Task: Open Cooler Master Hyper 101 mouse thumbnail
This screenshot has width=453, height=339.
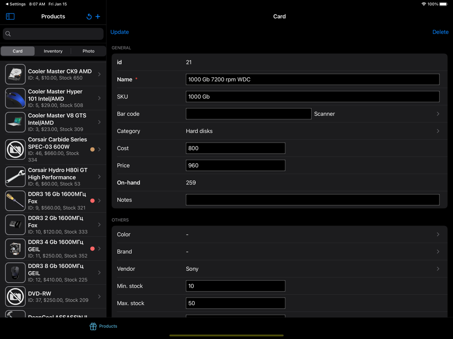Action: [15, 98]
